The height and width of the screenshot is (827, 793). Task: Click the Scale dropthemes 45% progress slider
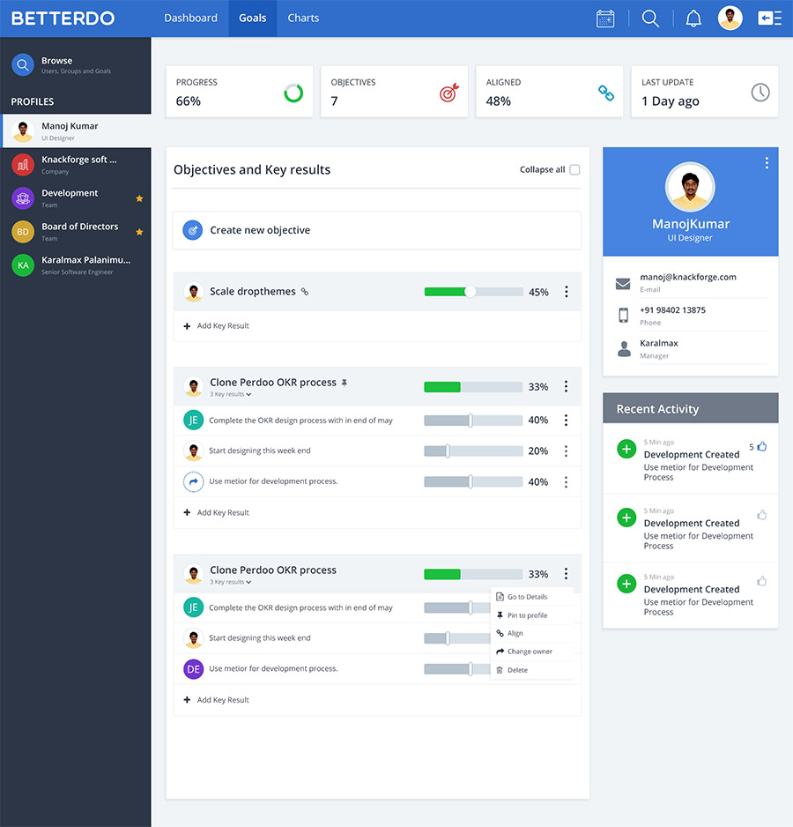coord(473,292)
